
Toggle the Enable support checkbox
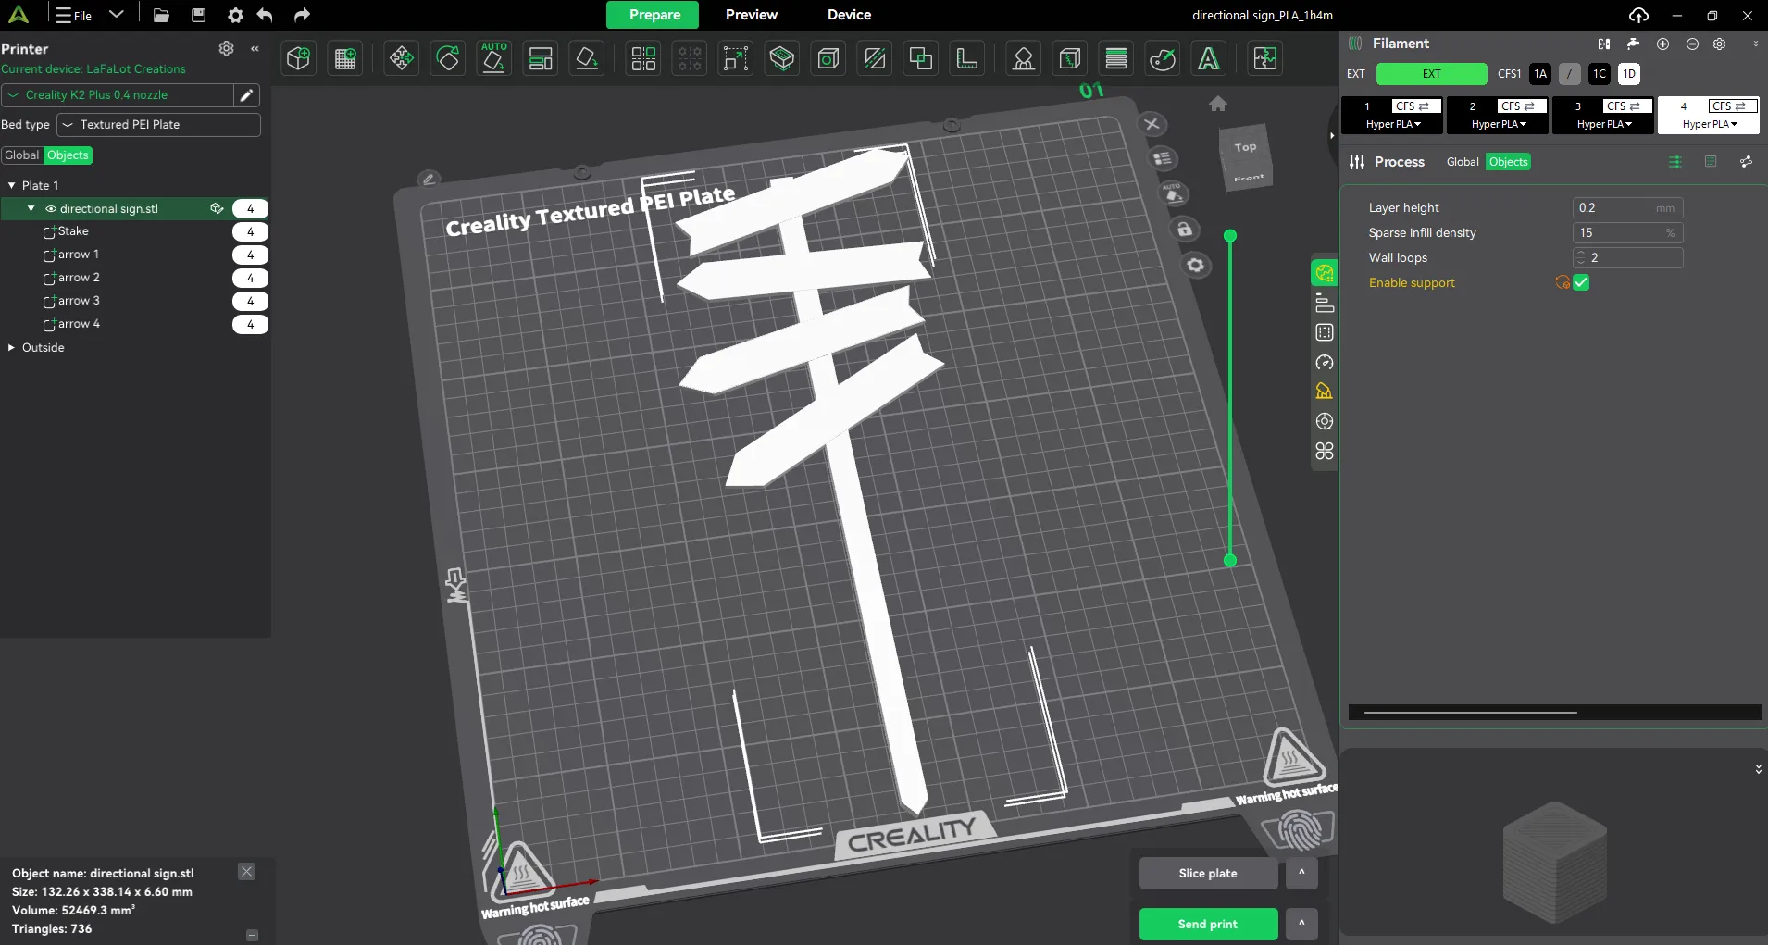pyautogui.click(x=1581, y=283)
